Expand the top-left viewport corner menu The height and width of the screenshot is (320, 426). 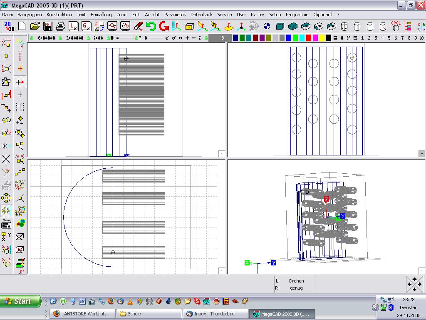[x=222, y=154]
